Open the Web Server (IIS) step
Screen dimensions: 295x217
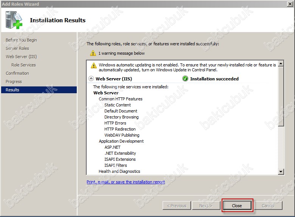click(x=21, y=57)
